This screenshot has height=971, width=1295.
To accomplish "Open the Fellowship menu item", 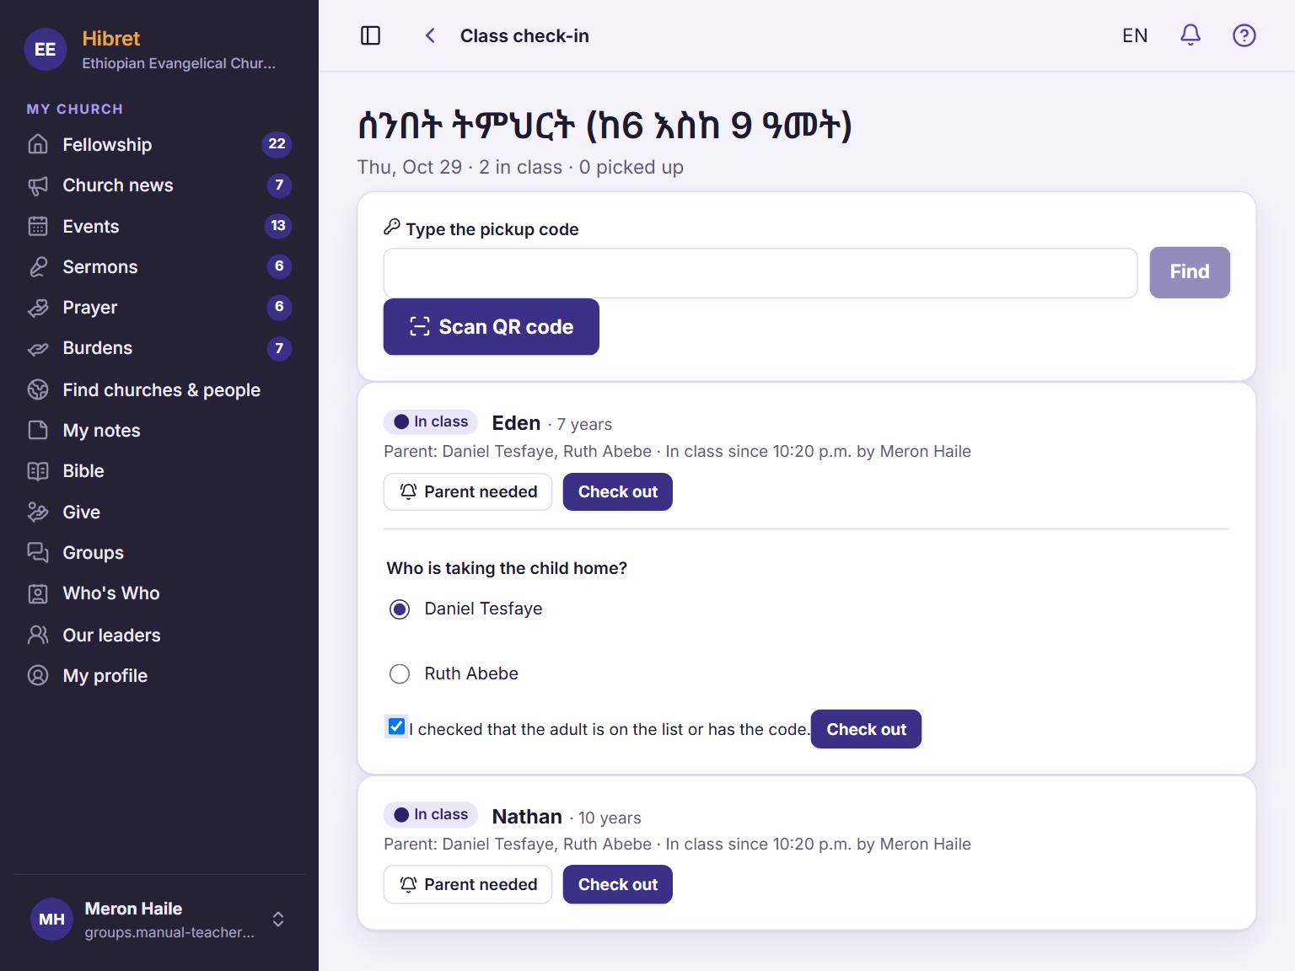I will pyautogui.click(x=159, y=144).
